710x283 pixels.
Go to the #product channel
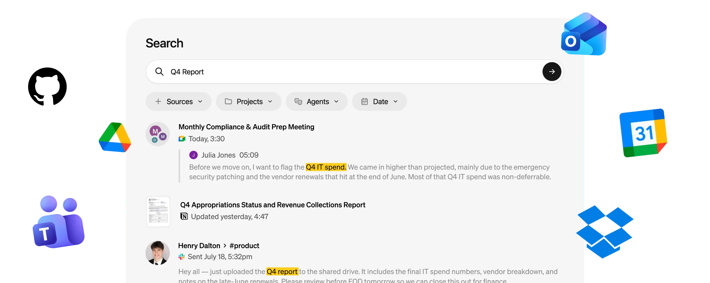(244, 246)
